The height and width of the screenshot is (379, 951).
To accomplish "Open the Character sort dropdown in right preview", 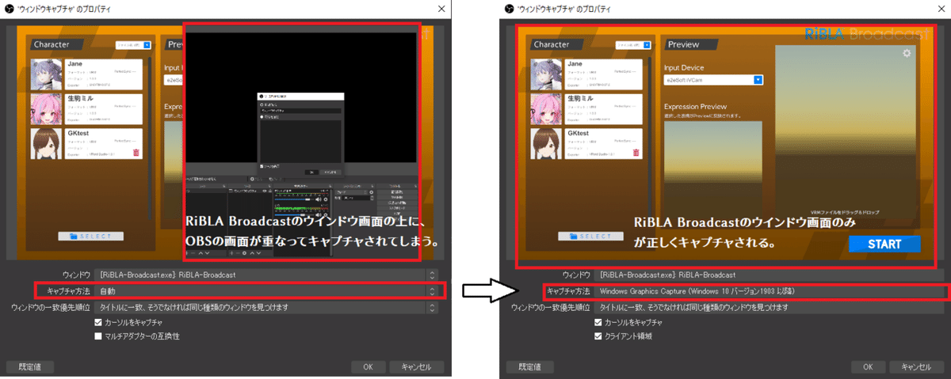I will tap(632, 44).
